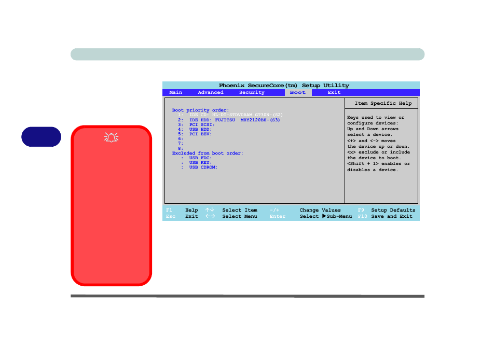The height and width of the screenshot is (349, 495).
Task: Go to the Exit menu
Action: pyautogui.click(x=334, y=92)
